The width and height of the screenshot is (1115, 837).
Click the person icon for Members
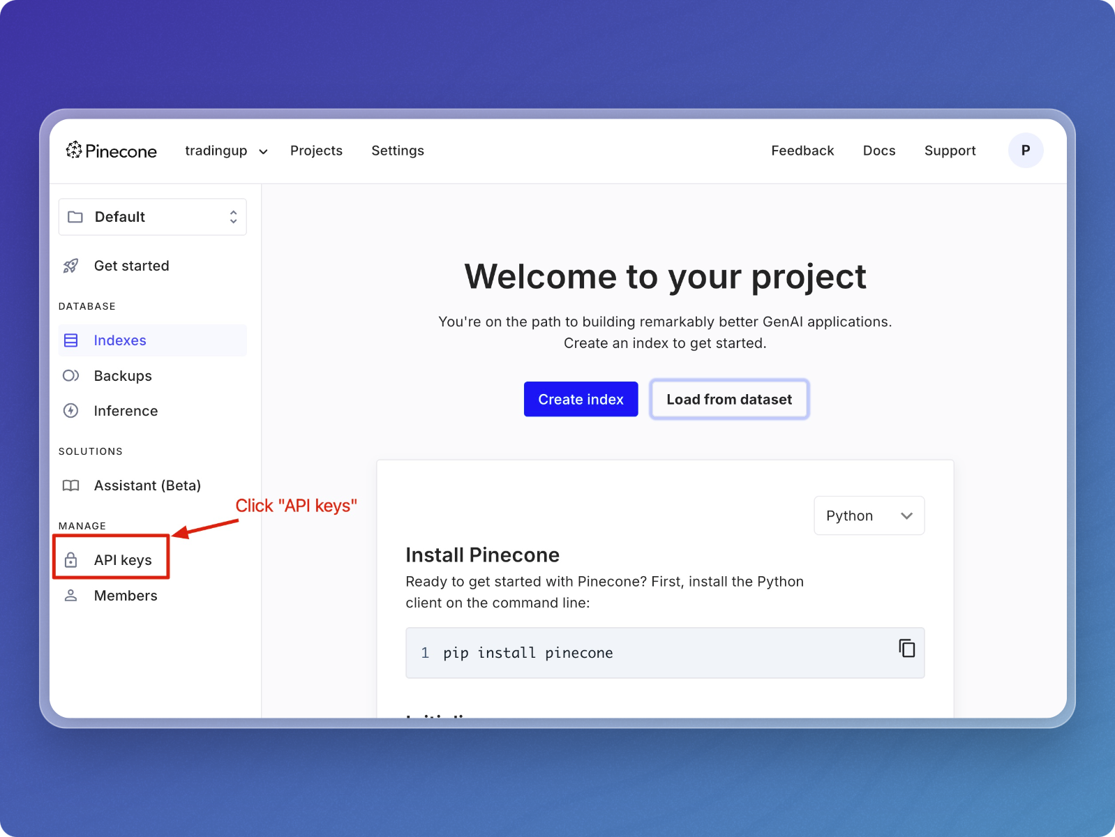pos(70,596)
